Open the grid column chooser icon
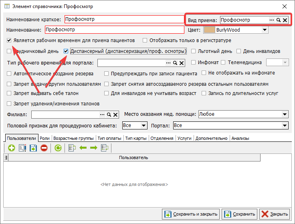Viewport: 295px width, 224px height. click(6, 157)
